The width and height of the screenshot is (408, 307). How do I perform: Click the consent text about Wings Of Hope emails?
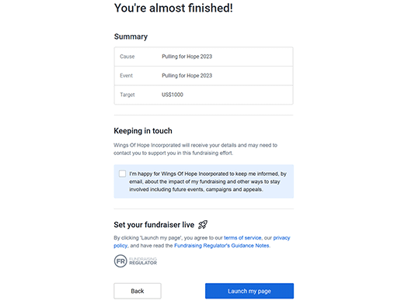(x=207, y=181)
